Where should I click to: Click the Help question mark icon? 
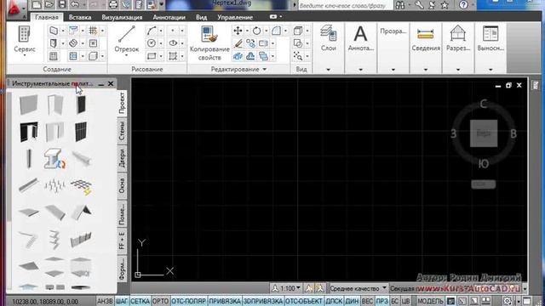463,4
